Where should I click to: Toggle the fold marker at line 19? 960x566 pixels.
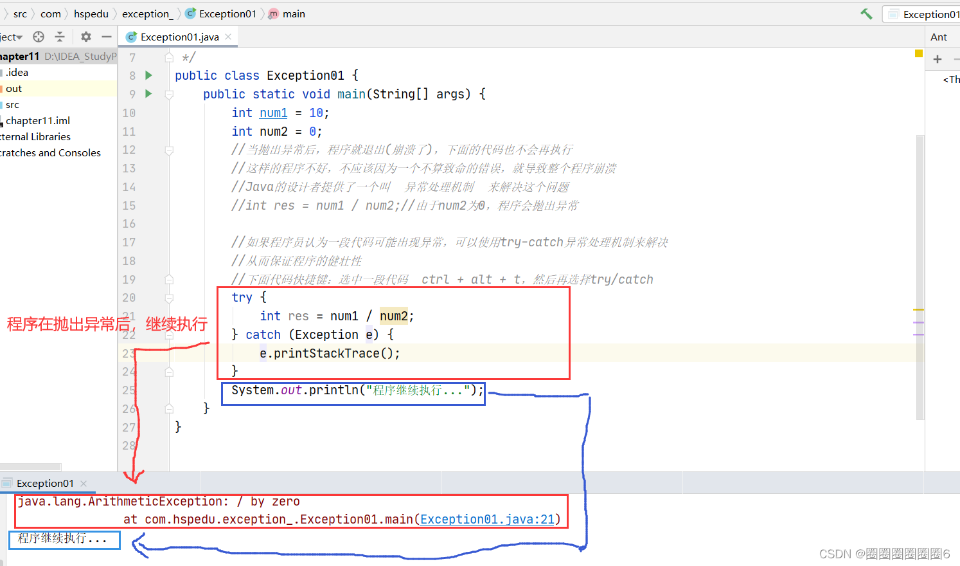click(169, 280)
